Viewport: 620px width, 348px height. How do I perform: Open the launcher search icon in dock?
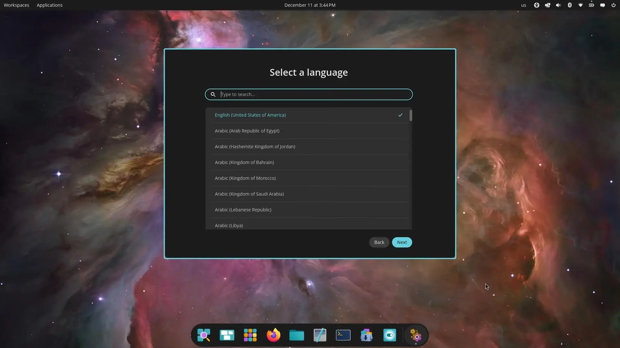tap(204, 335)
